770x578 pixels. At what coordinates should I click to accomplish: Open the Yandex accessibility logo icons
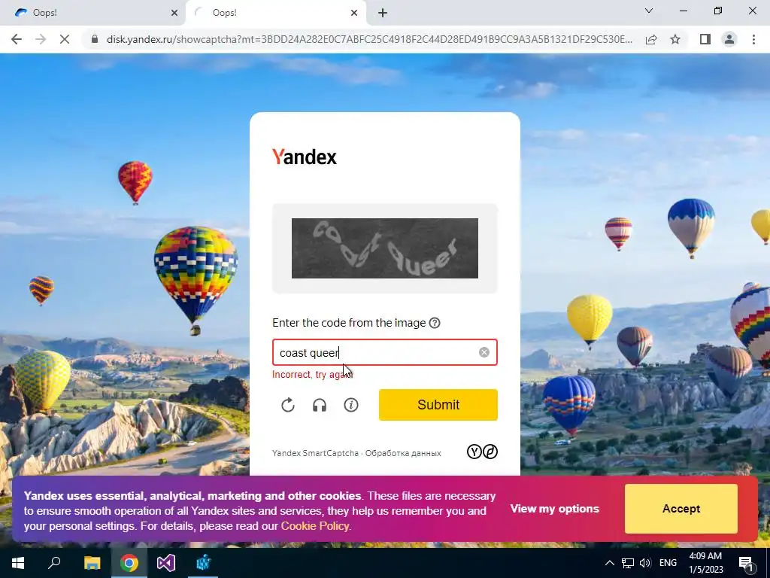[482, 452]
